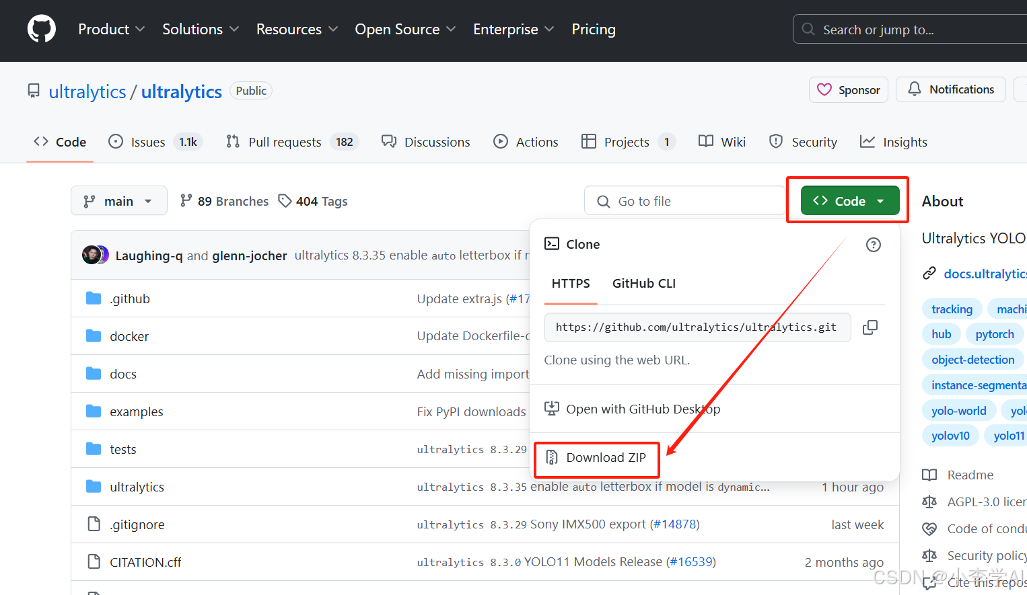1027x595 pixels.
Task: Select the docs folder icon
Action: click(94, 374)
